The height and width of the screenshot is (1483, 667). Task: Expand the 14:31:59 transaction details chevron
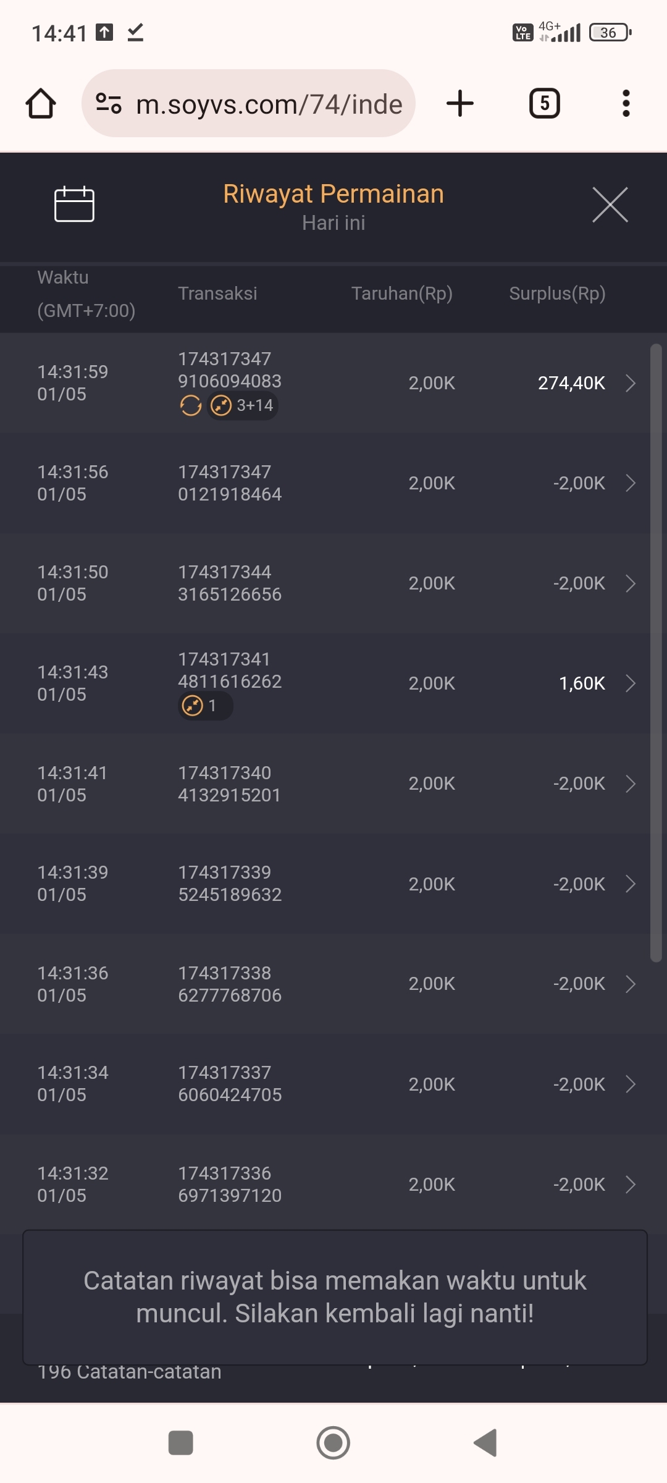631,383
